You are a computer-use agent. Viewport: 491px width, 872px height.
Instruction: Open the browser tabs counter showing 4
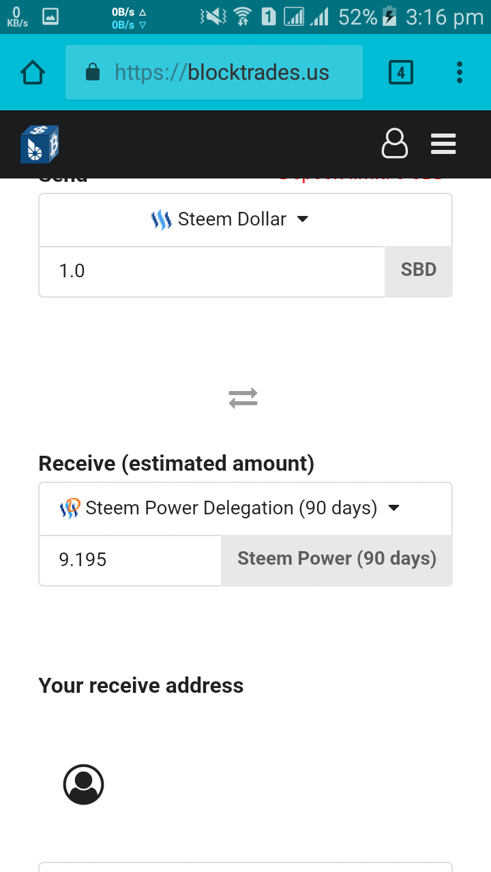(x=401, y=72)
